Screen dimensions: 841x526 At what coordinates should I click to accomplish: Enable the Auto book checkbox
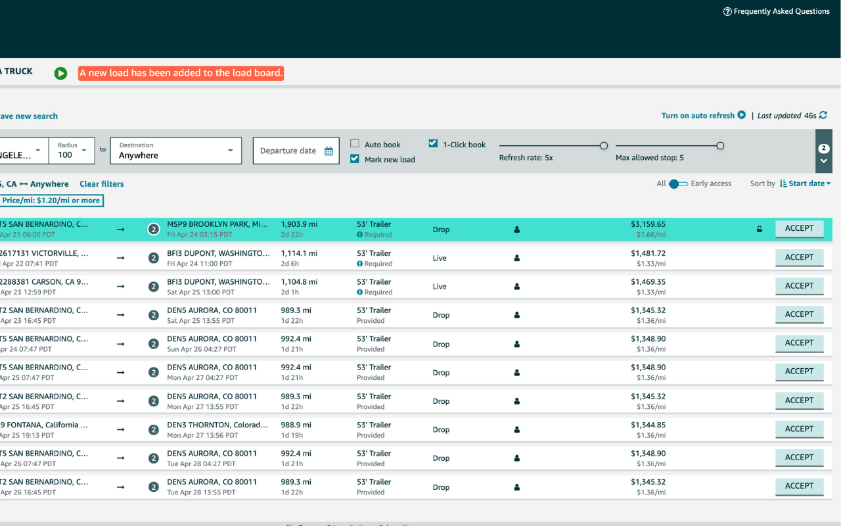pos(355,143)
